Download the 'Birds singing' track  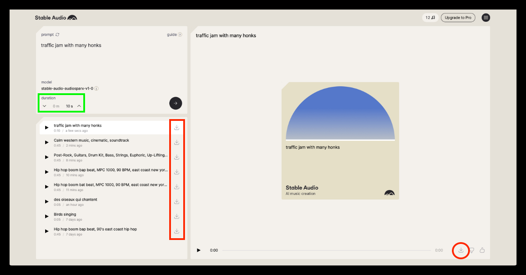click(x=177, y=216)
